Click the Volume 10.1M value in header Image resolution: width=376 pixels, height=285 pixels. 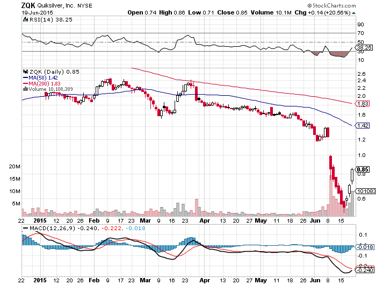pos(271,12)
